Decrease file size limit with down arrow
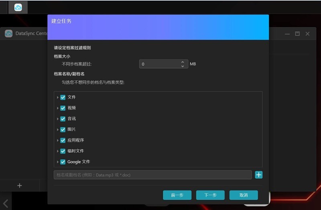The image size is (321, 210). click(x=183, y=66)
